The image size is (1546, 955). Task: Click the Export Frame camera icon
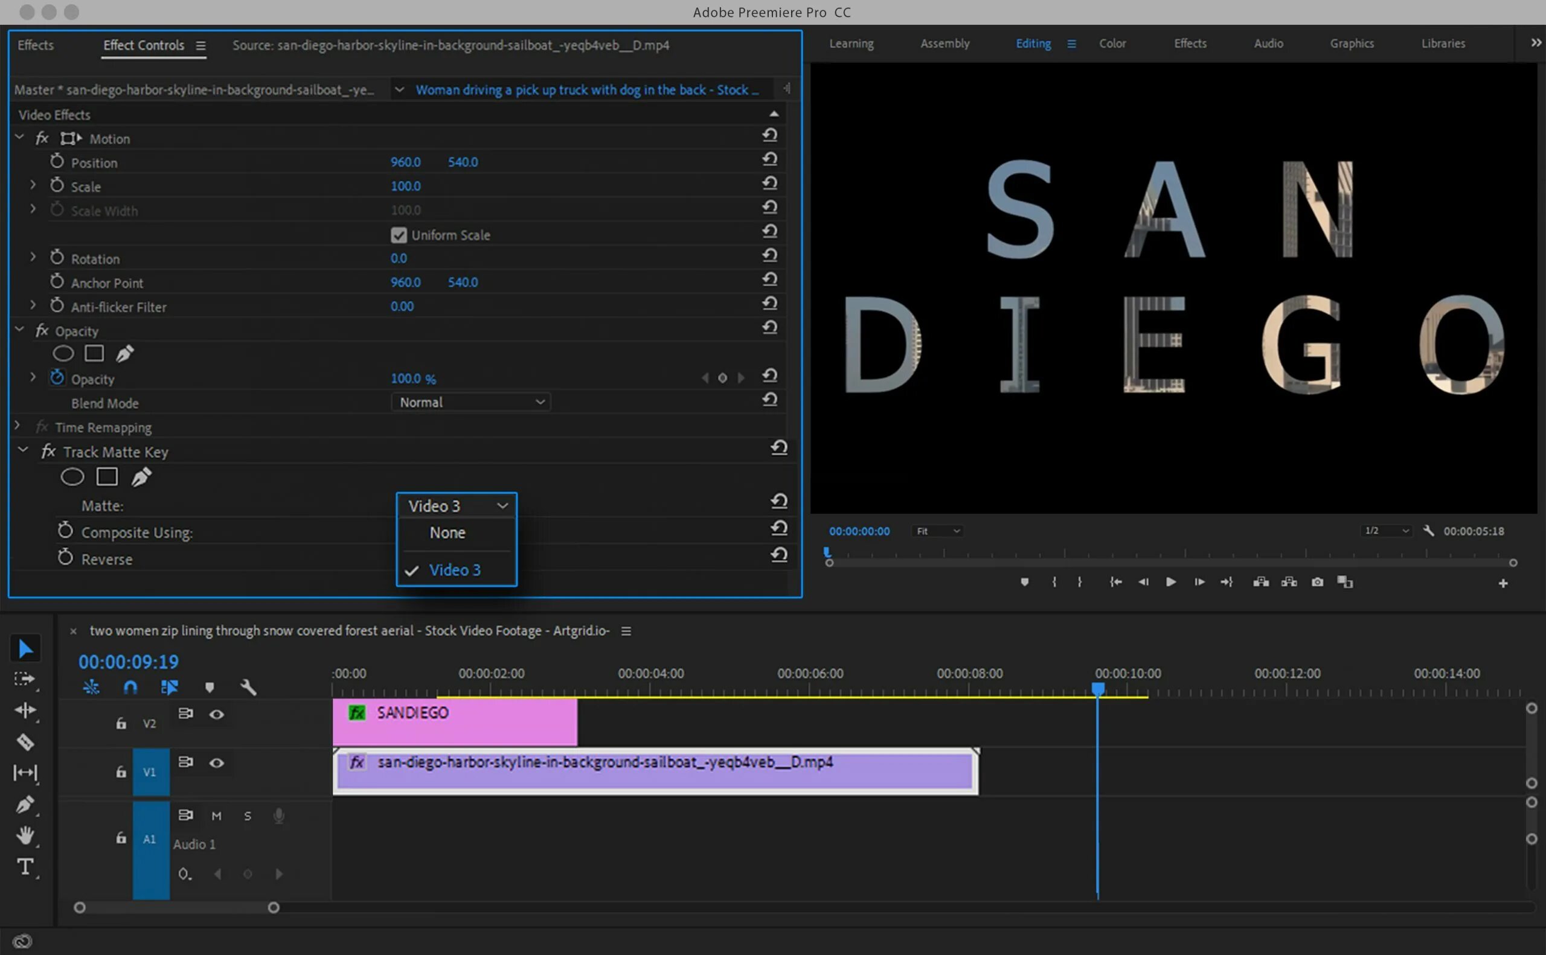click(x=1317, y=582)
